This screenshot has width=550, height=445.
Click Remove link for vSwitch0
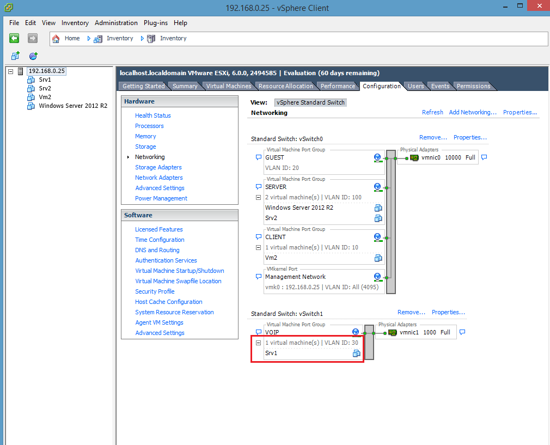(433, 138)
